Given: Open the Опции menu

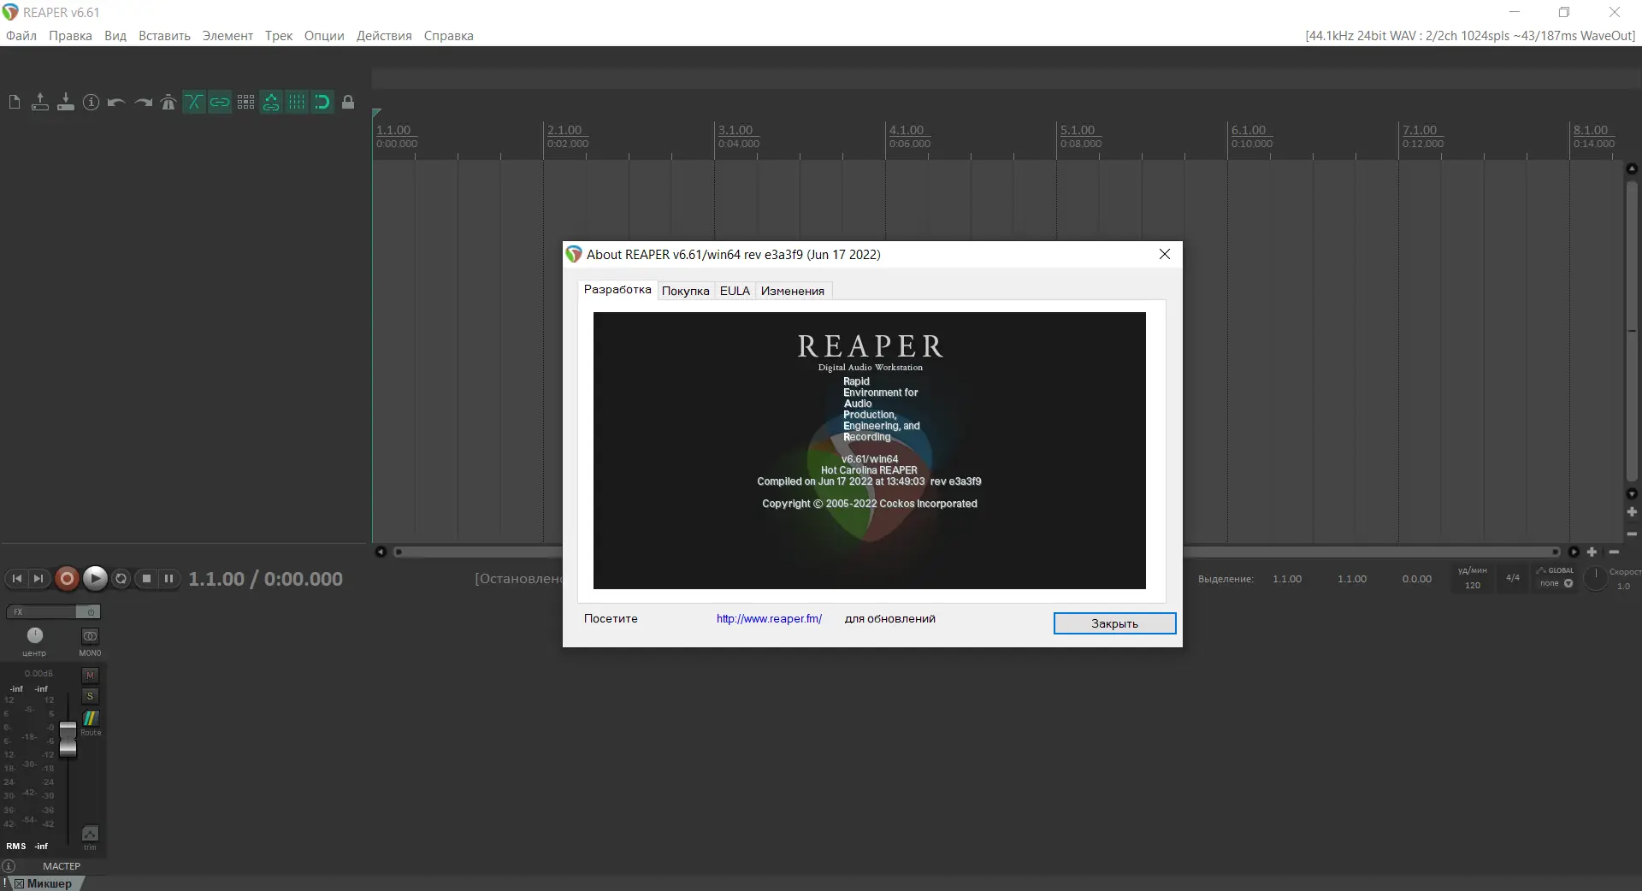Looking at the screenshot, I should click(323, 35).
